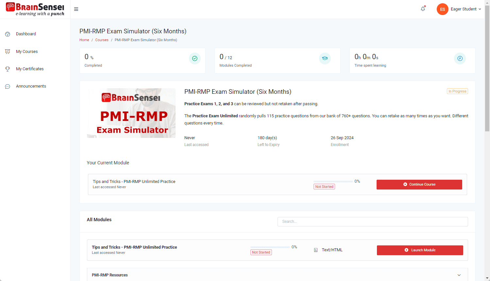This screenshot has width=490, height=281.
Task: Click the 'All Modules' heading
Action: (99, 220)
